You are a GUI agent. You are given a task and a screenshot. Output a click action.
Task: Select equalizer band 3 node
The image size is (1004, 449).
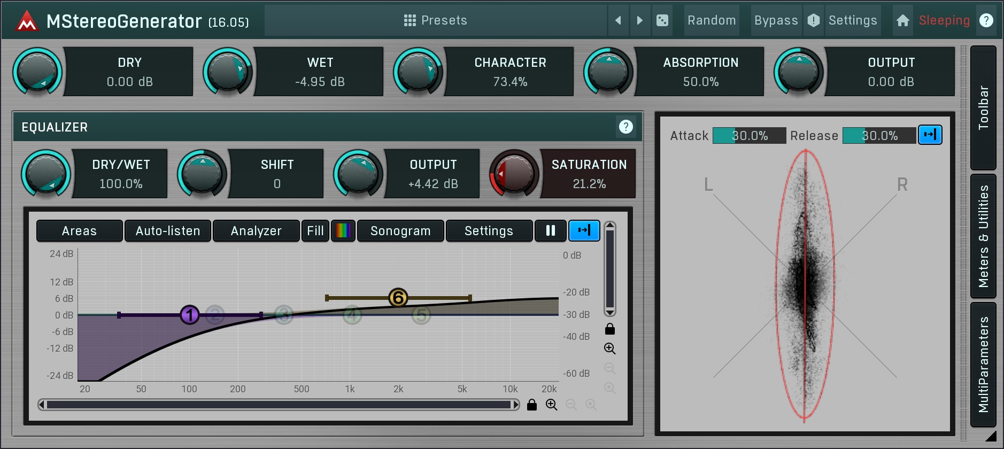pos(284,315)
